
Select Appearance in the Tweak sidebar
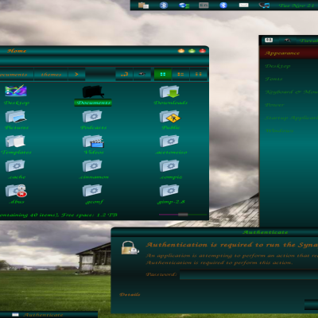point(289,53)
